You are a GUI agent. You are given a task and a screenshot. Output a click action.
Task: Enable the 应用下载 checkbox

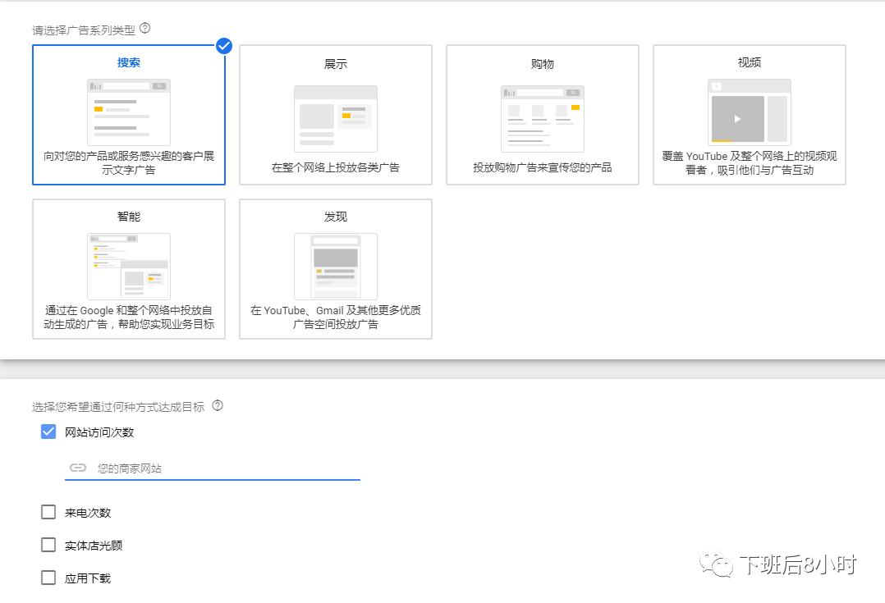48,578
